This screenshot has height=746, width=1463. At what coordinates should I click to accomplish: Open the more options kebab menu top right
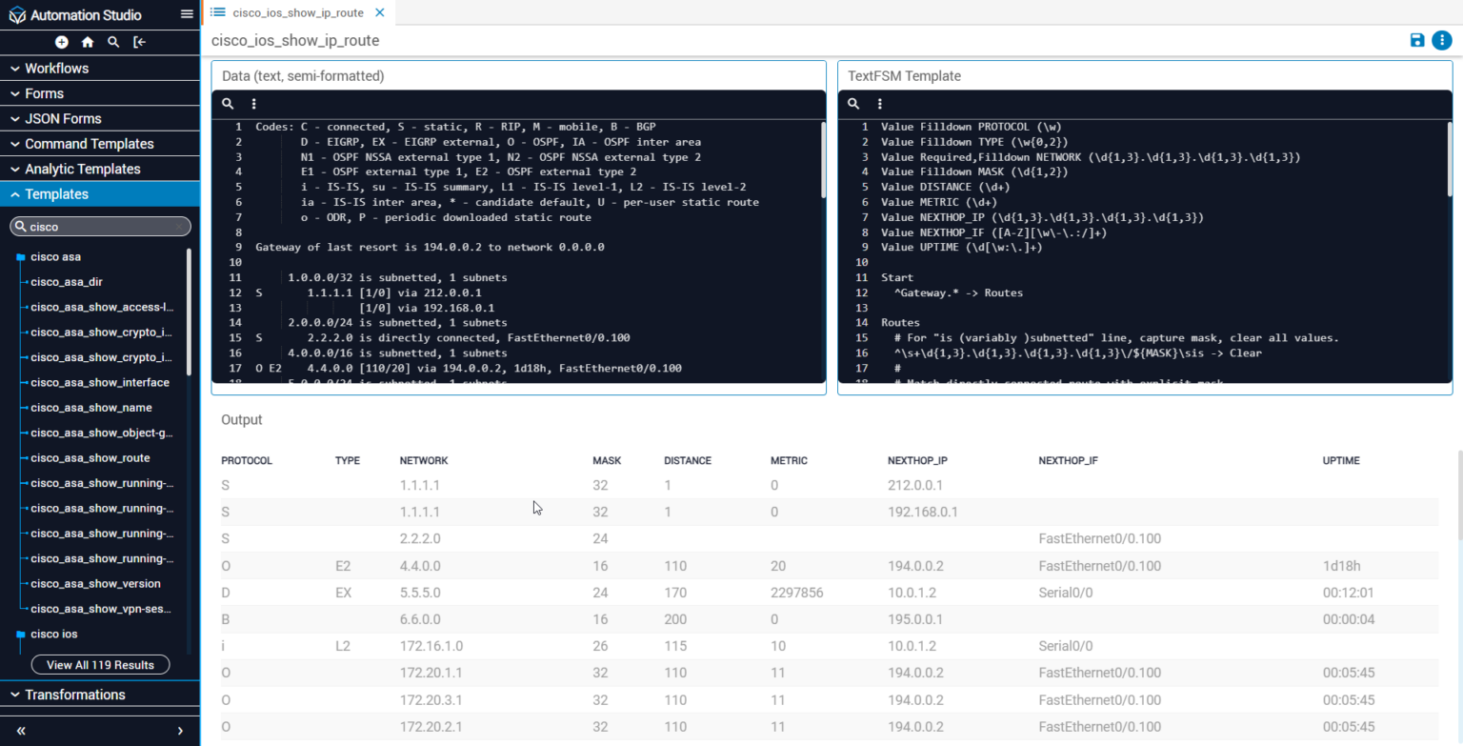coord(1441,40)
